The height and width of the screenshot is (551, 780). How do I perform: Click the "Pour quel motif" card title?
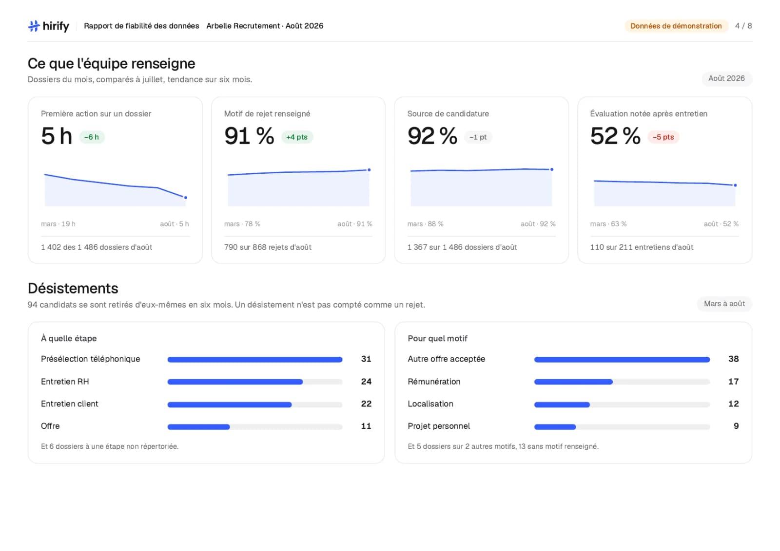tap(437, 338)
